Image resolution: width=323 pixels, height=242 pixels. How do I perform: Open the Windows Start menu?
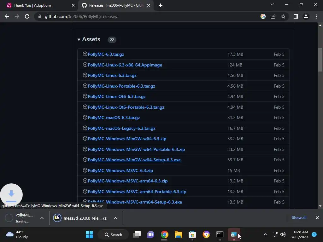(x=89, y=234)
